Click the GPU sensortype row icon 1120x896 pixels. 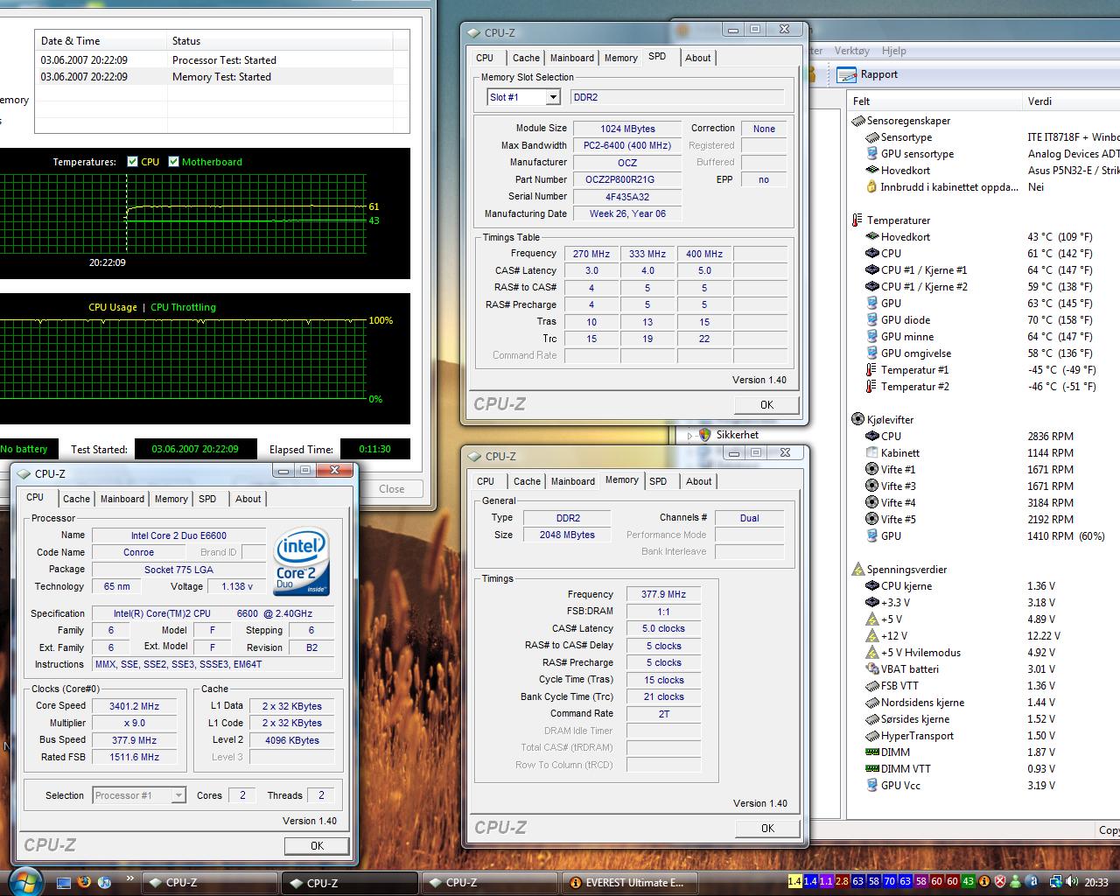point(871,154)
